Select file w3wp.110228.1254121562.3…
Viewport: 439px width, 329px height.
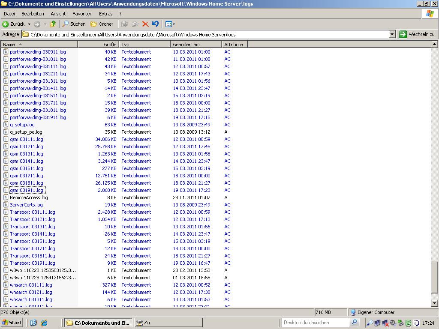[x=43, y=278]
